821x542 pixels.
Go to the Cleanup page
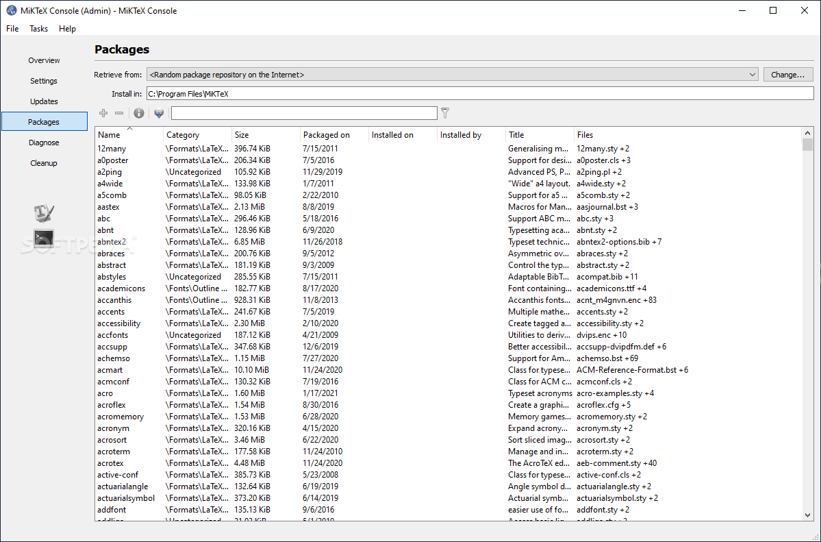click(44, 163)
